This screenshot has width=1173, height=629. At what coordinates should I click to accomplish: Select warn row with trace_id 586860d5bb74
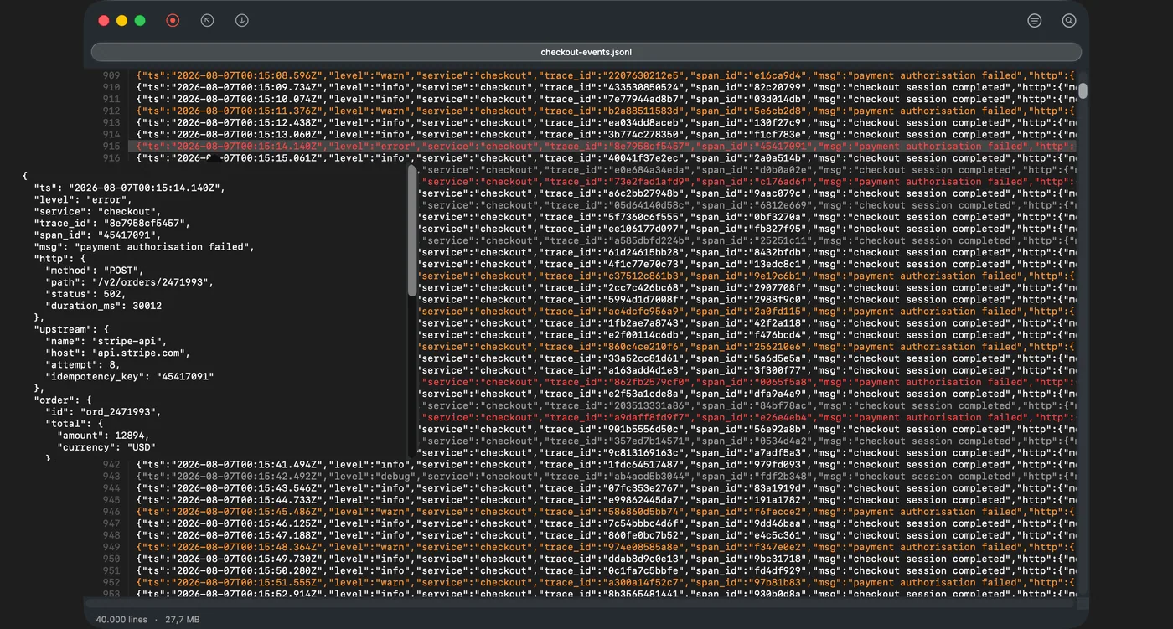coord(604,512)
